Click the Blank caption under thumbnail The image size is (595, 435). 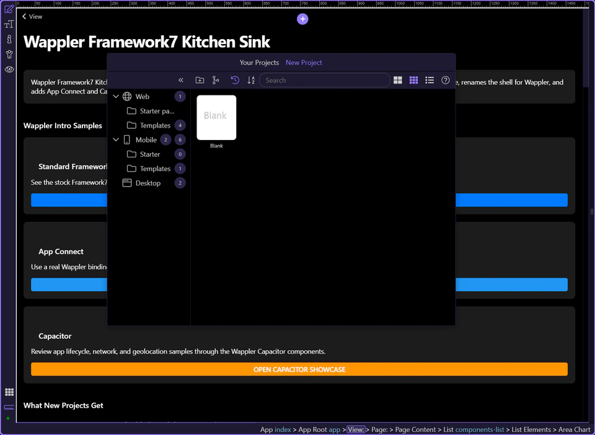[216, 146]
